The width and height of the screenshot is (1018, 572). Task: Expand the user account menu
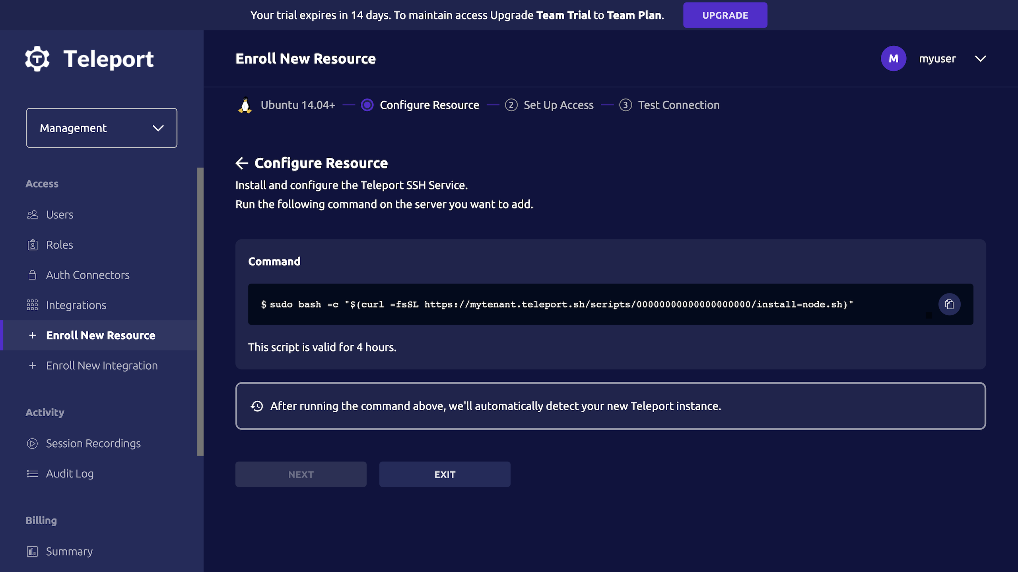[x=981, y=58]
